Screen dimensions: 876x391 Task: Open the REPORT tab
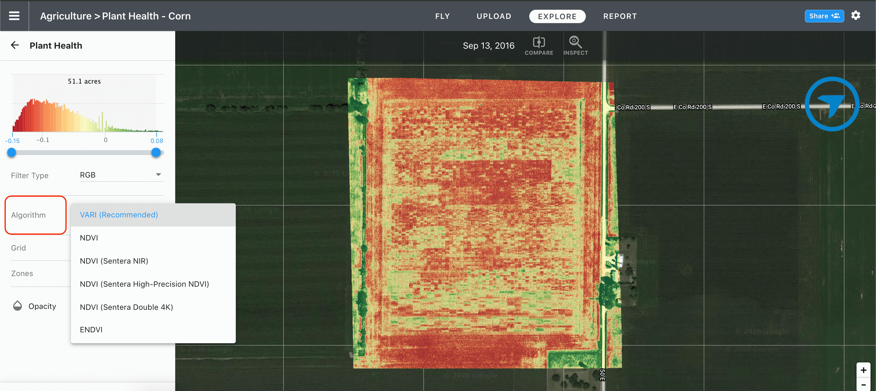pyautogui.click(x=620, y=16)
